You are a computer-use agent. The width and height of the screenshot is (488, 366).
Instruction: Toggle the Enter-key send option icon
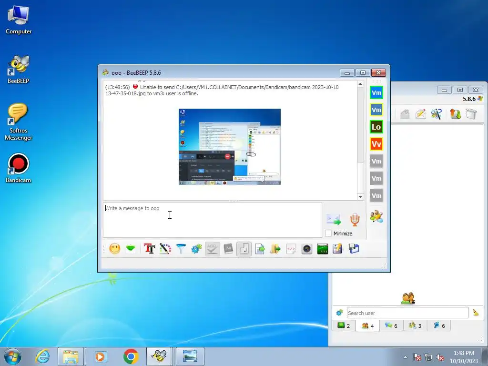[x=244, y=249]
